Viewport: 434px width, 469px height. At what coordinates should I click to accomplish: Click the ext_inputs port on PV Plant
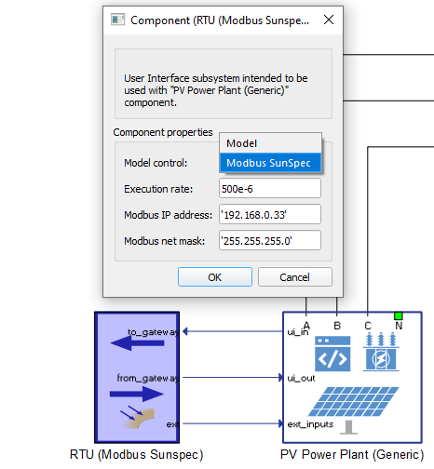(310, 424)
